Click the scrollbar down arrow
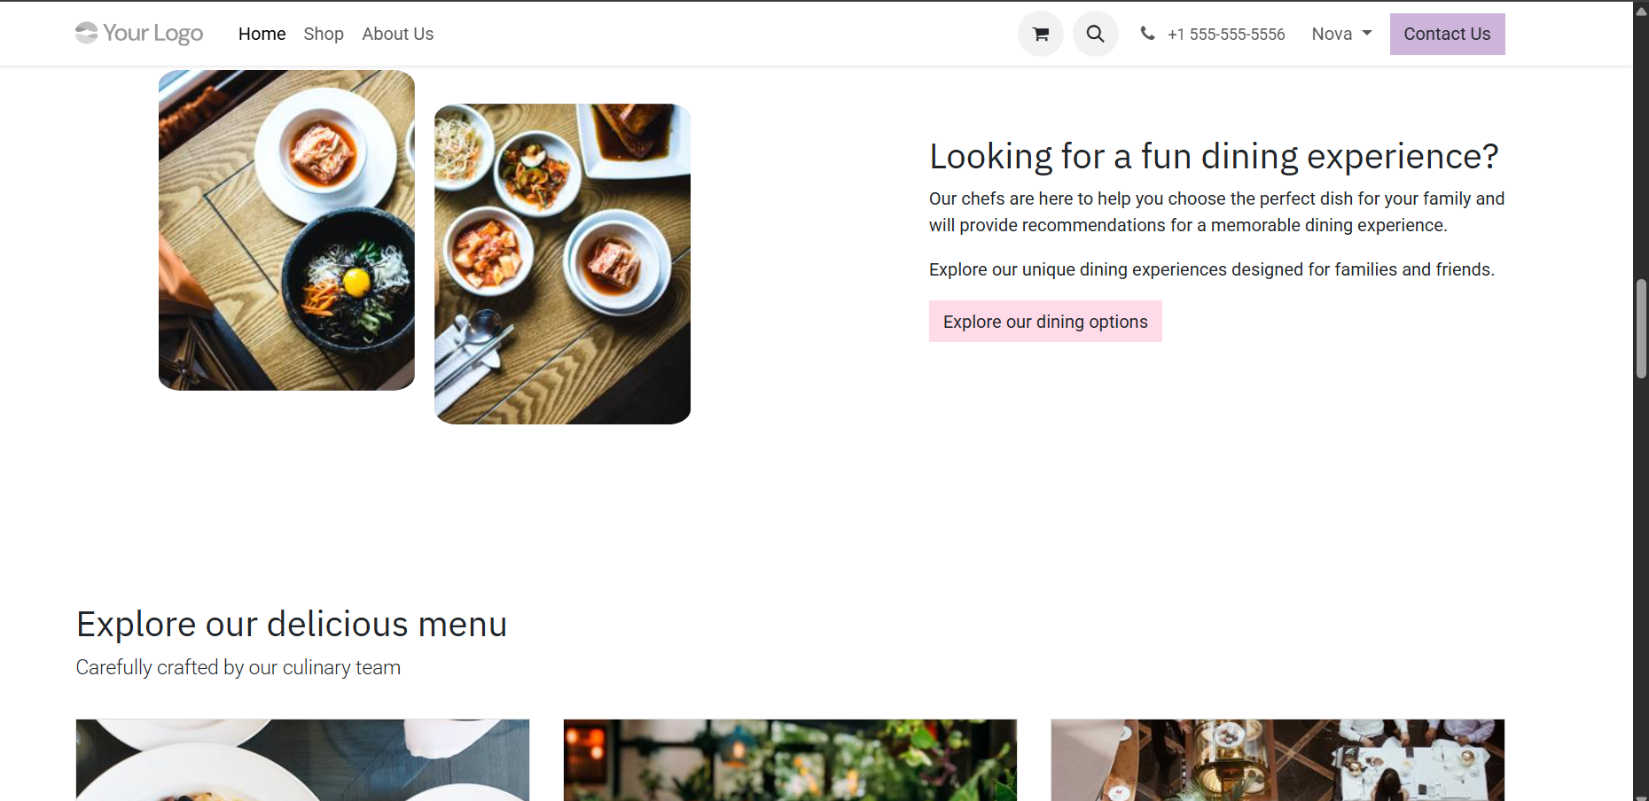The height and width of the screenshot is (801, 1649). (1641, 797)
